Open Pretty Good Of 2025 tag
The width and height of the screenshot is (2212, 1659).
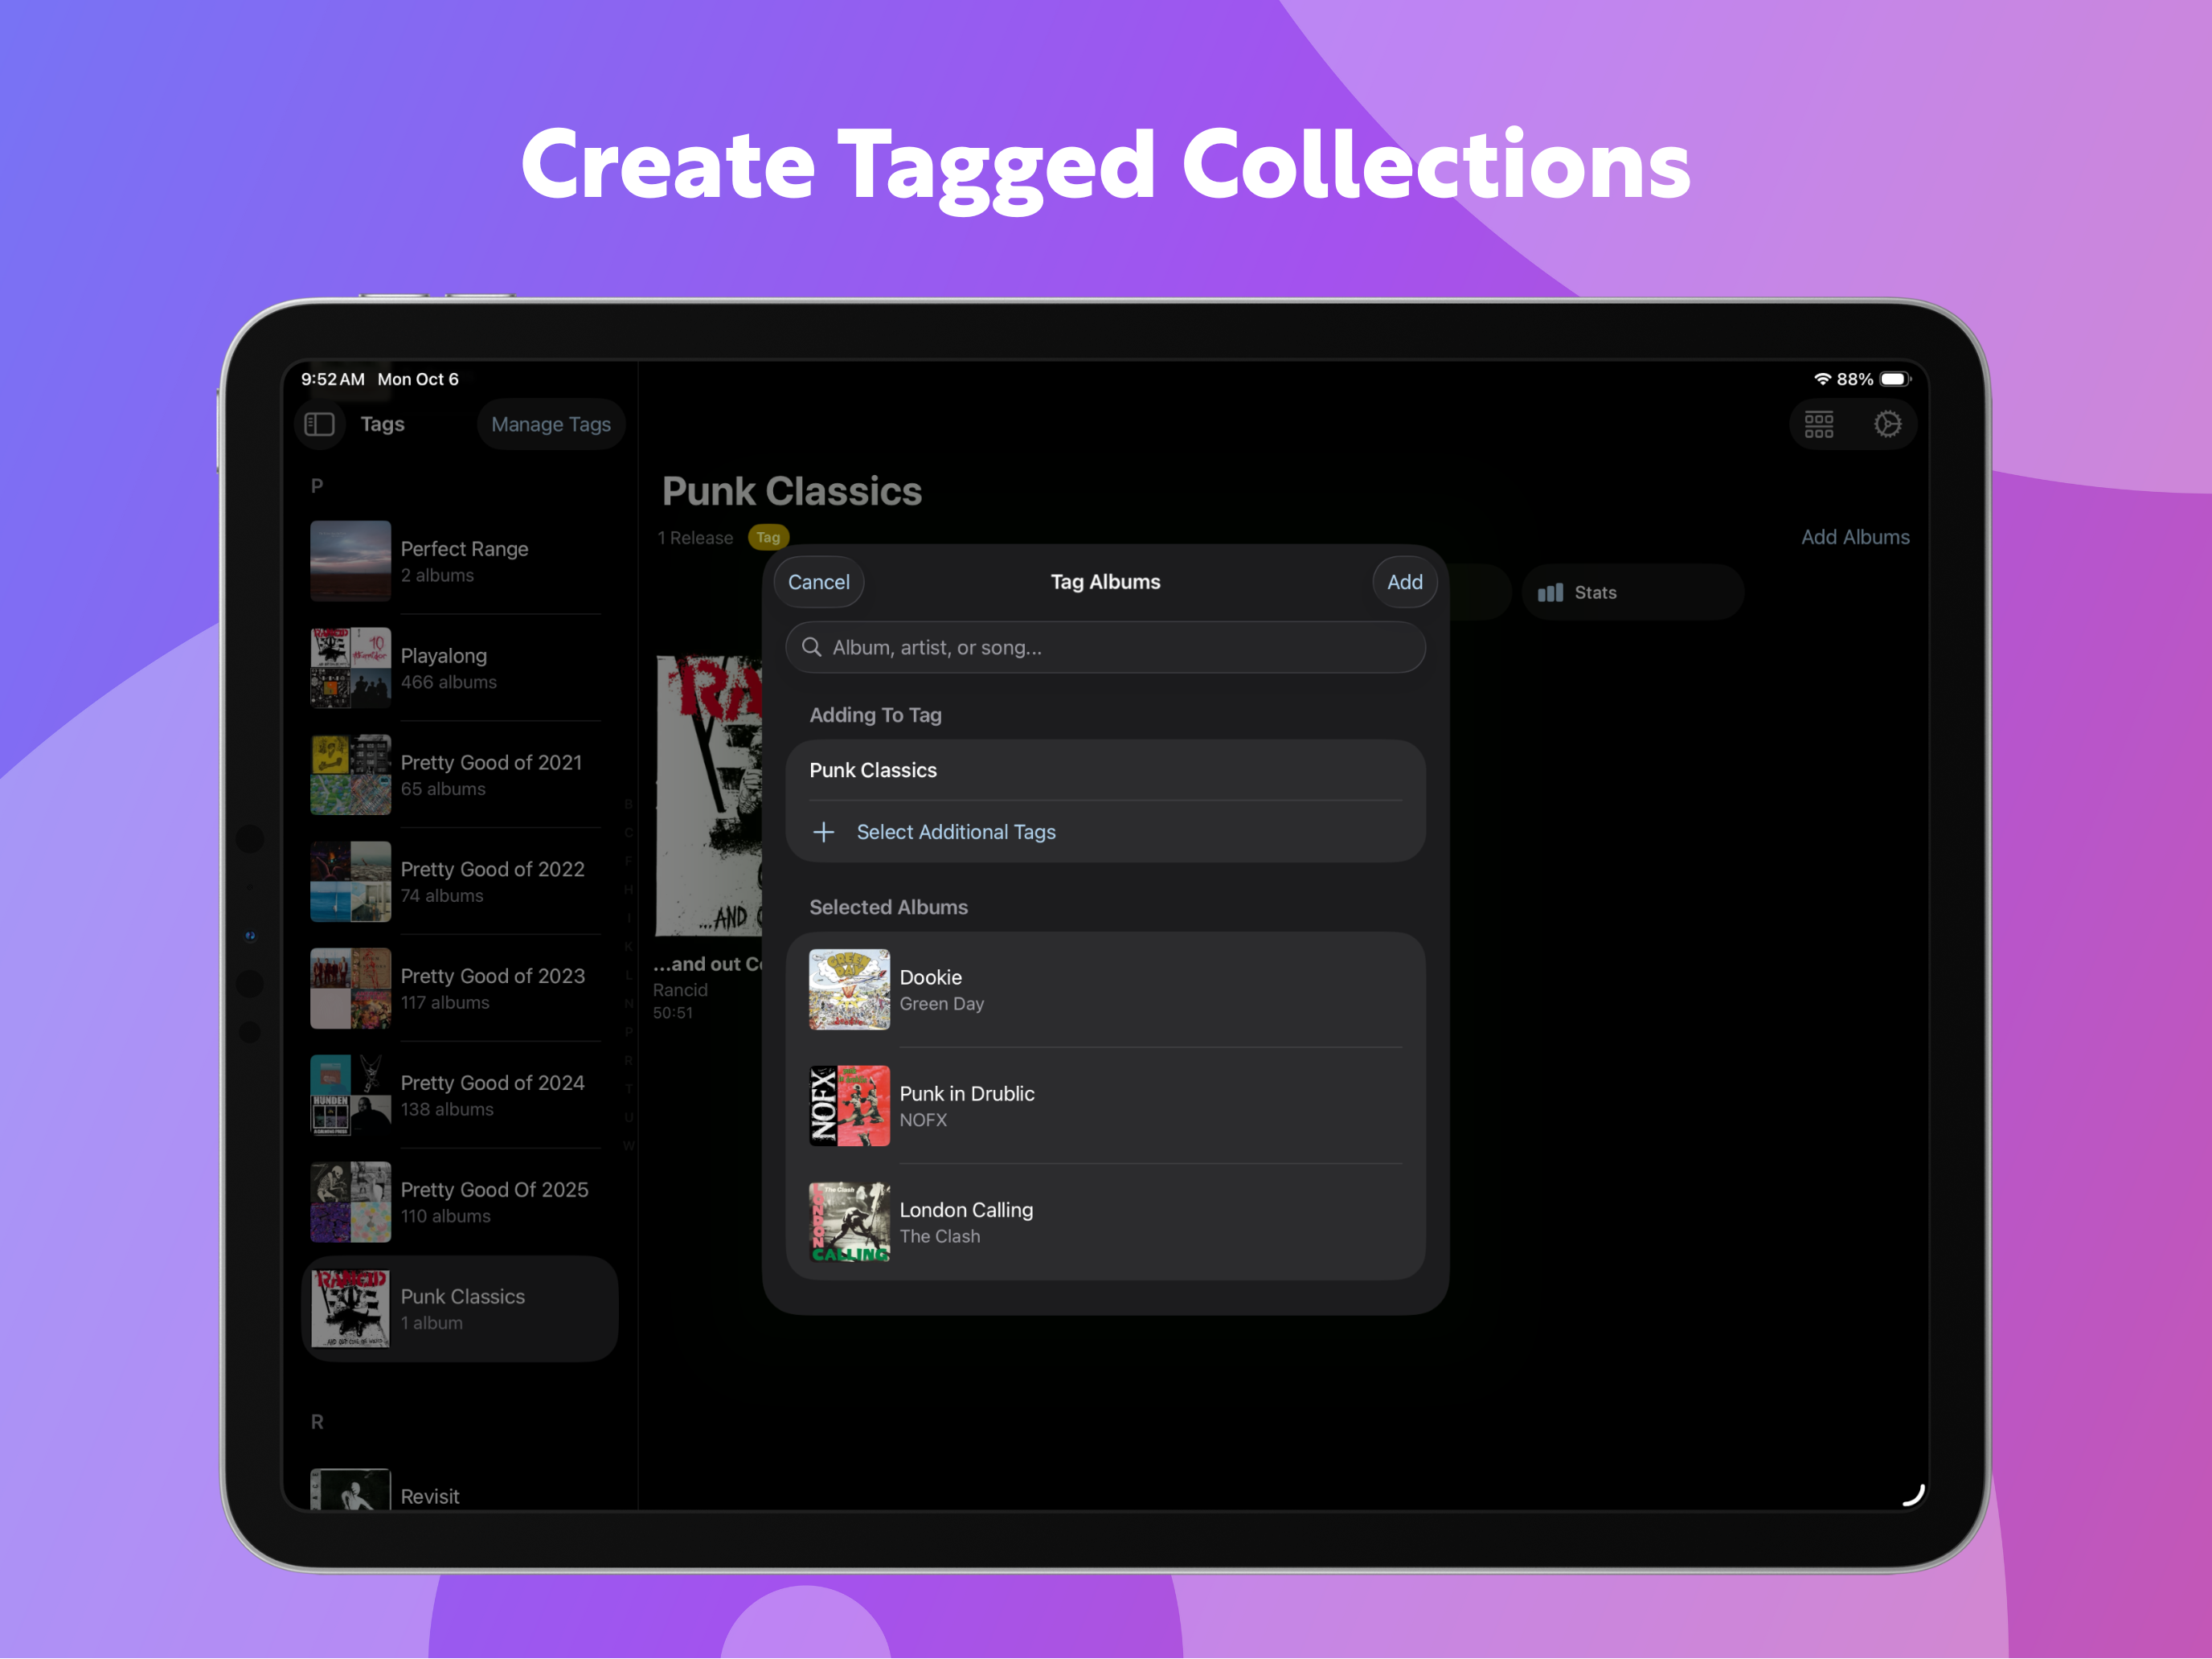pos(460,1202)
